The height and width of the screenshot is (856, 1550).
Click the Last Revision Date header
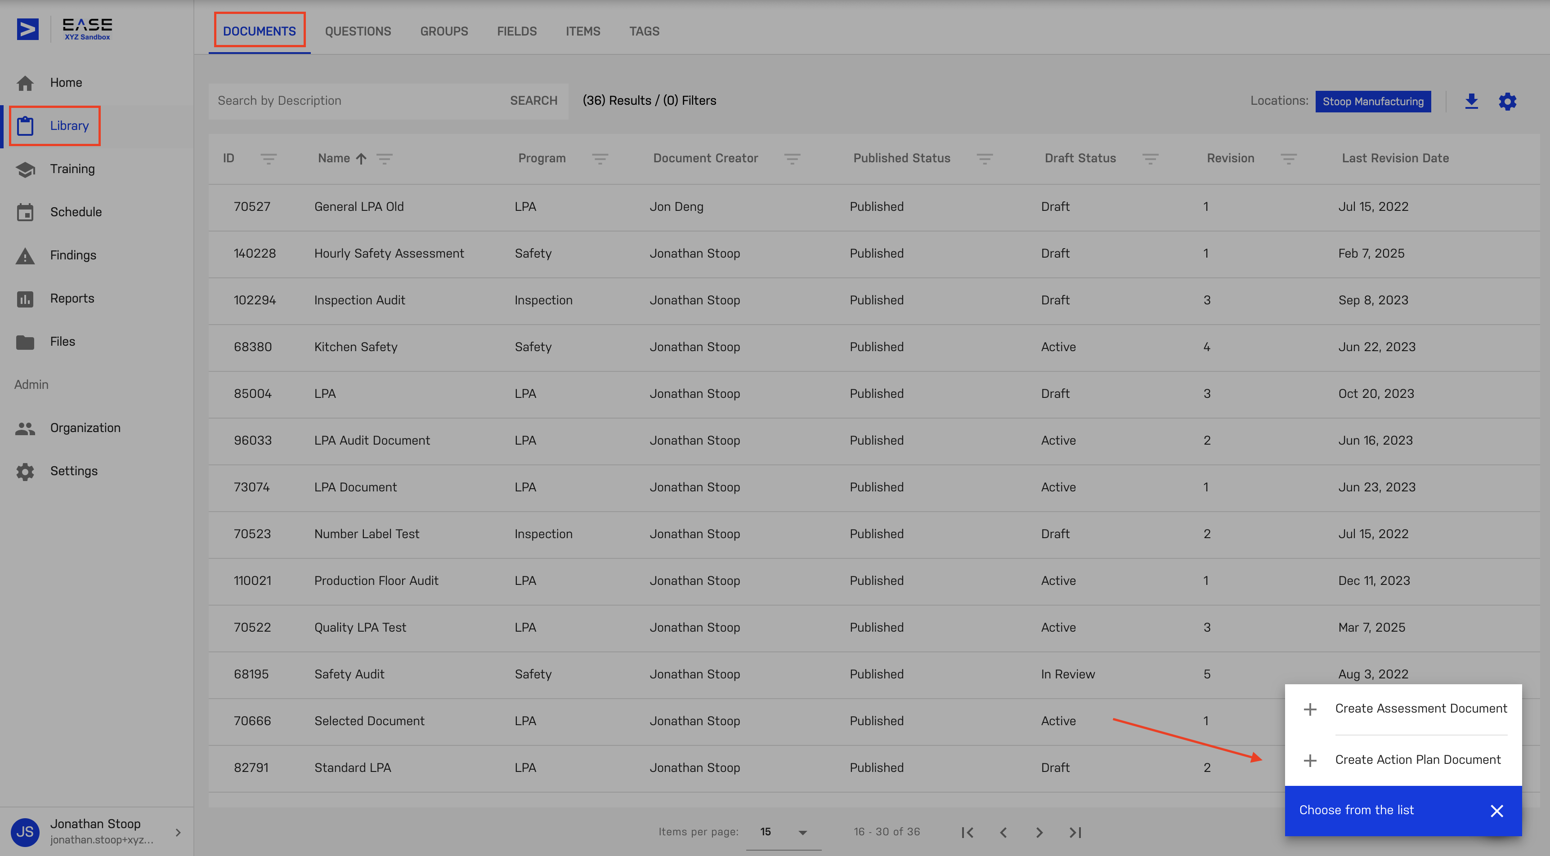pos(1395,159)
